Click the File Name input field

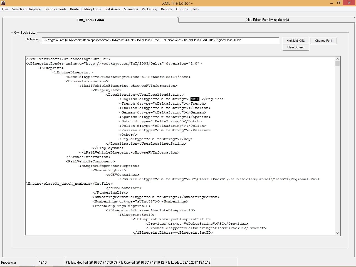click(x=160, y=40)
